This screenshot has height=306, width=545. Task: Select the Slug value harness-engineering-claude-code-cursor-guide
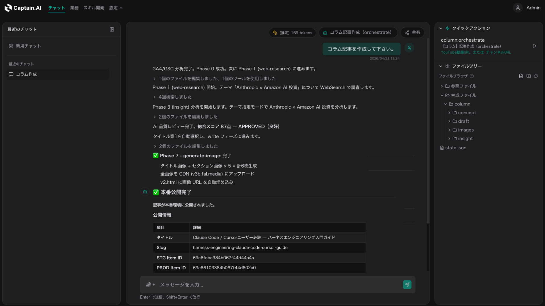click(x=240, y=248)
